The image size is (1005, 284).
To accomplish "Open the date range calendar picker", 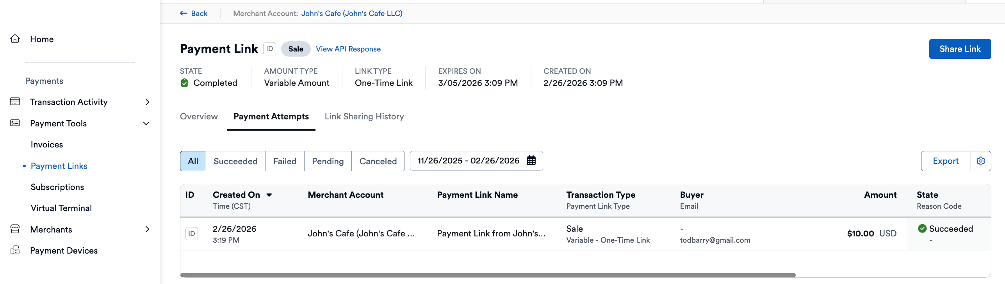I will coord(531,161).
